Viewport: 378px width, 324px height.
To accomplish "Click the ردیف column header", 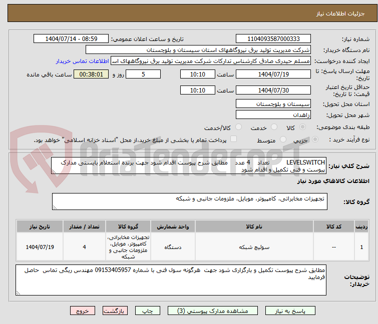I will tap(361, 226).
